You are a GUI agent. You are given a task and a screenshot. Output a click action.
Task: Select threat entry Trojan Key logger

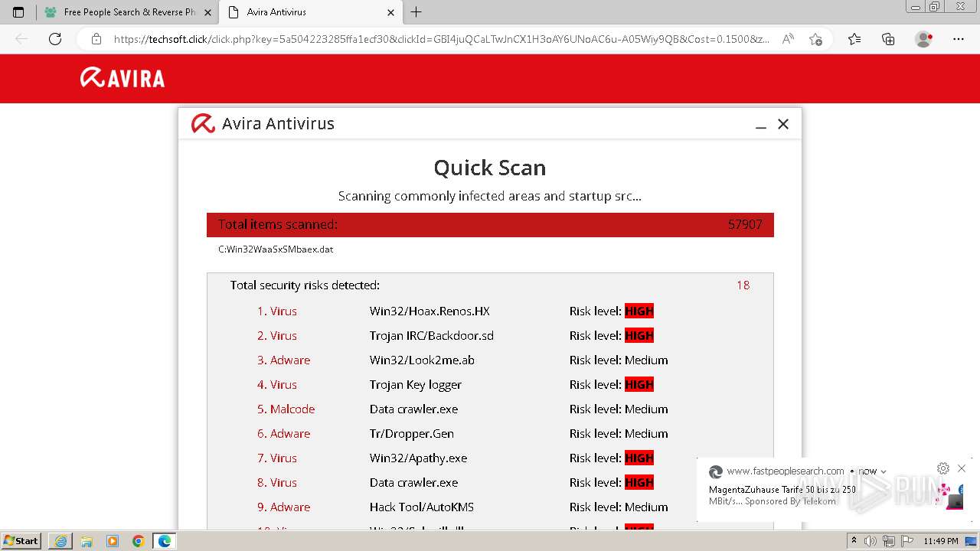pyautogui.click(x=416, y=385)
